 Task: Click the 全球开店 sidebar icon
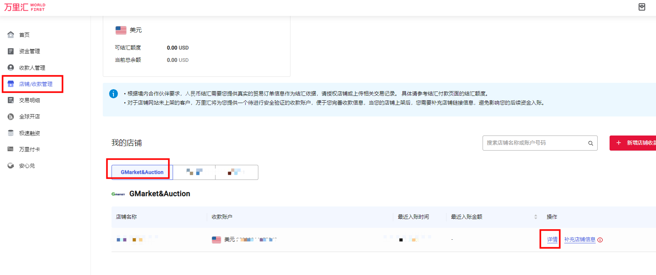pyautogui.click(x=11, y=116)
